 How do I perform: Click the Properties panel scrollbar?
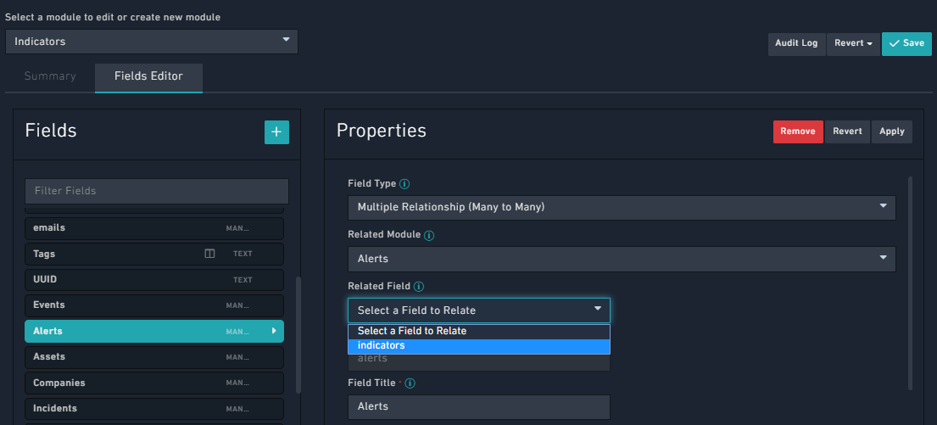pos(910,283)
